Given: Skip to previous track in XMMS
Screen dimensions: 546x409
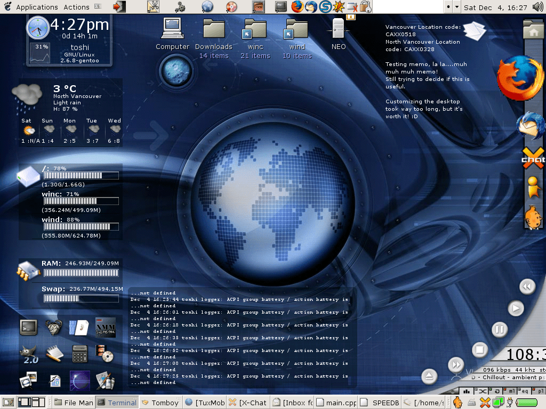Looking at the screenshot, I should coord(527,287).
